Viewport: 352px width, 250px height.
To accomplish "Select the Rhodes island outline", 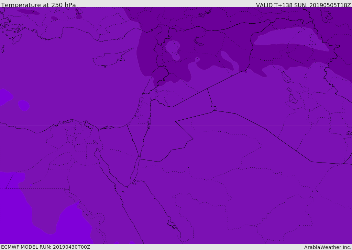I will (x=16, y=38).
